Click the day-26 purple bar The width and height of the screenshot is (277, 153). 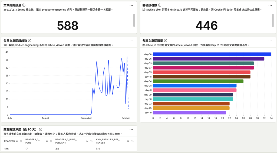[209, 59]
